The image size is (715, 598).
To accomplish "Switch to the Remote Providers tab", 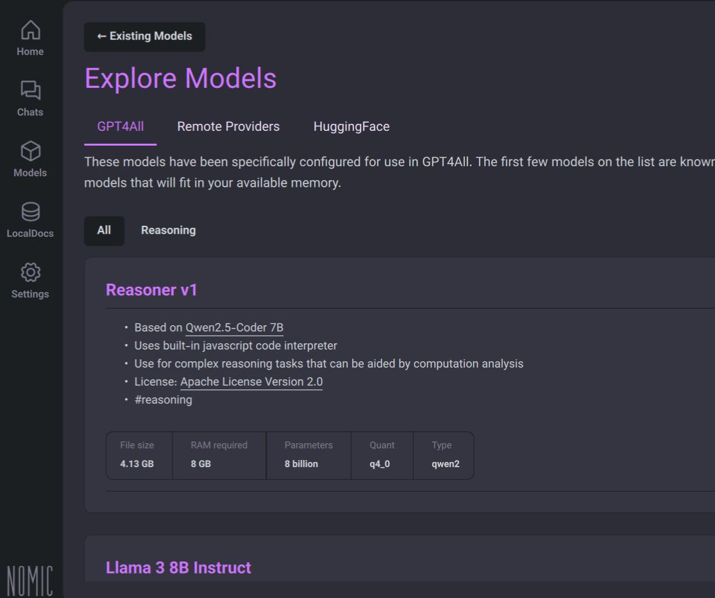I will tap(228, 126).
